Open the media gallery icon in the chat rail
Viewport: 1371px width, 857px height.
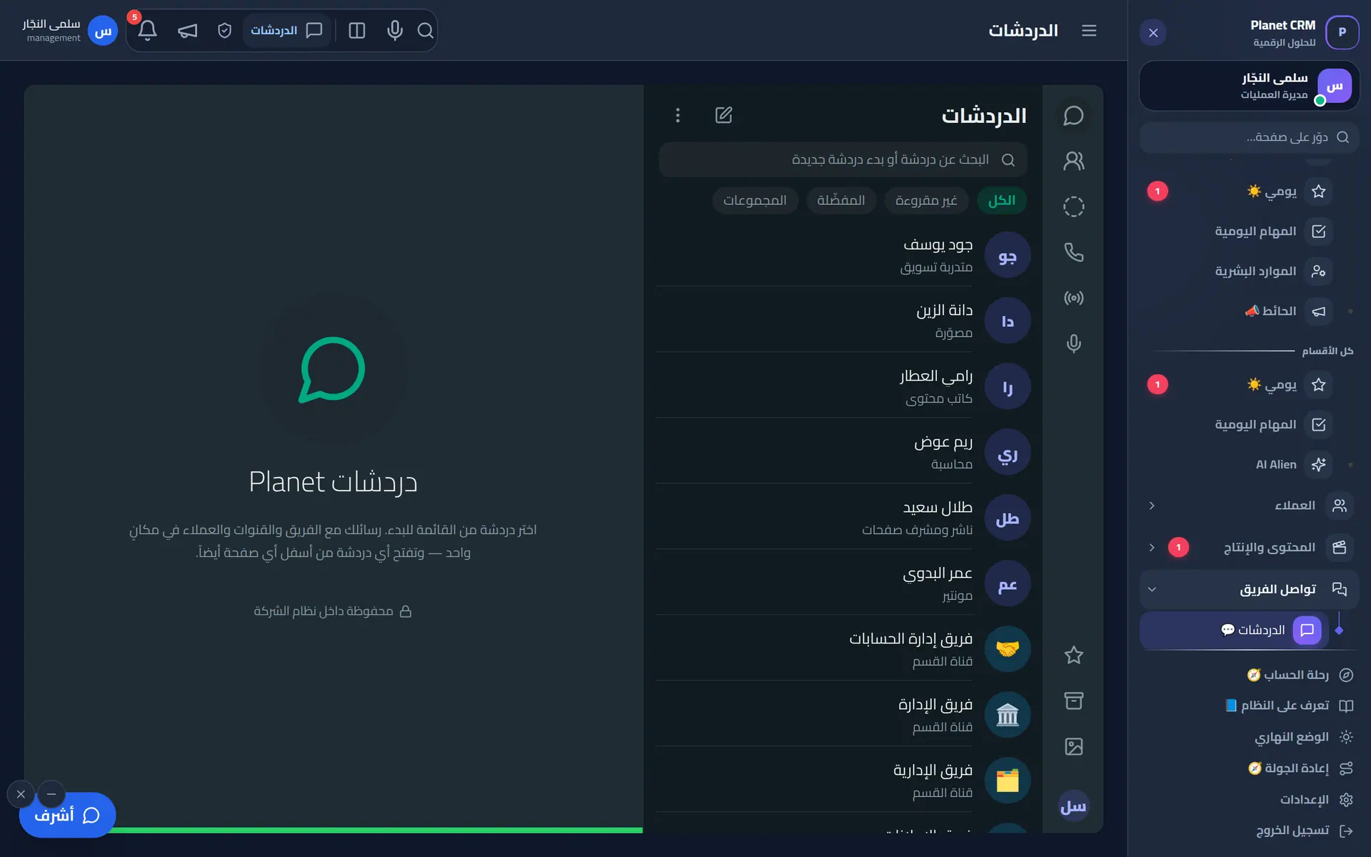click(x=1073, y=746)
